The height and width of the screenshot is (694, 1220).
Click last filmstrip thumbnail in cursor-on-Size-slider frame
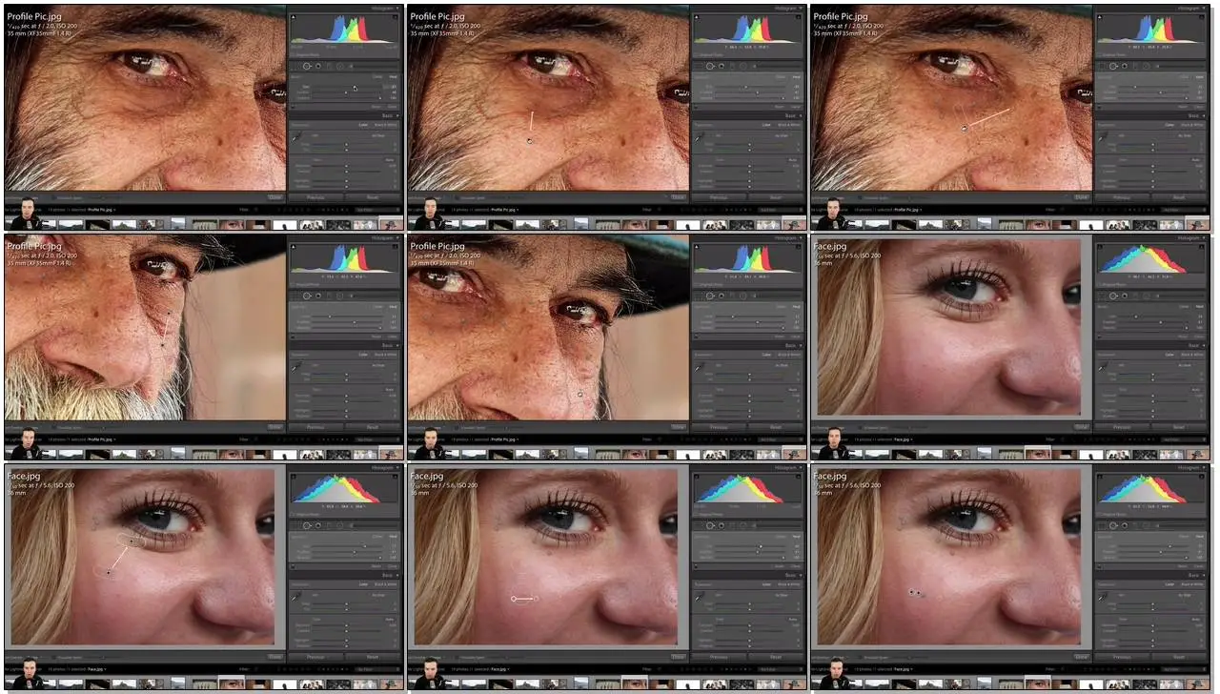[x=390, y=225]
